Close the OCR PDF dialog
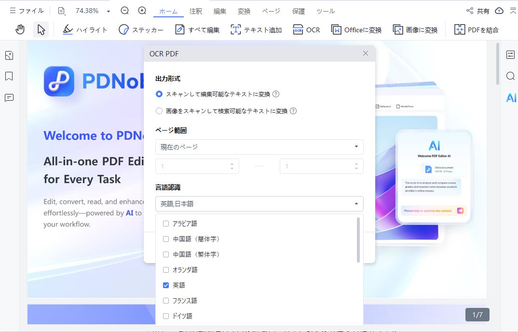The image size is (518, 332). point(366,53)
